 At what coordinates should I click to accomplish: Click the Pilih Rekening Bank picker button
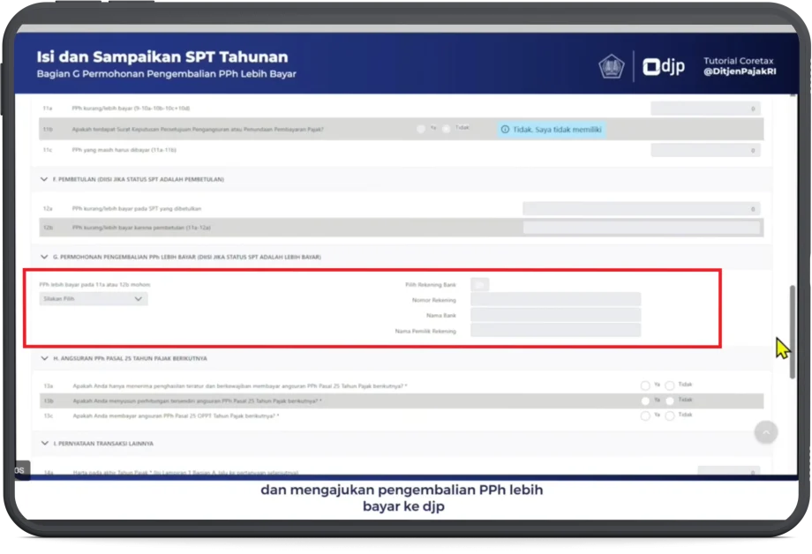(x=479, y=284)
